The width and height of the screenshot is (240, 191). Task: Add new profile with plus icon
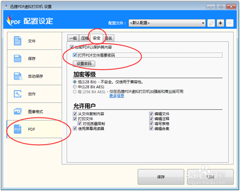pyautogui.click(x=220, y=23)
